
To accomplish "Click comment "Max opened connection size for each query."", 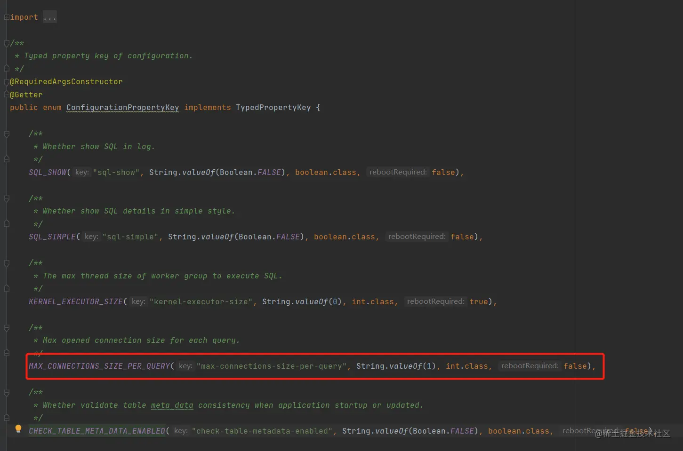I will (141, 340).
